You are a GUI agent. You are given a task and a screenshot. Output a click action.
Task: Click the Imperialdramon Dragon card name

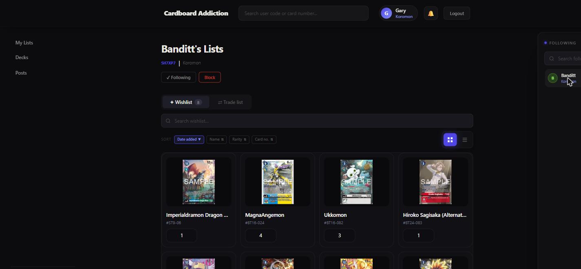[197, 215]
